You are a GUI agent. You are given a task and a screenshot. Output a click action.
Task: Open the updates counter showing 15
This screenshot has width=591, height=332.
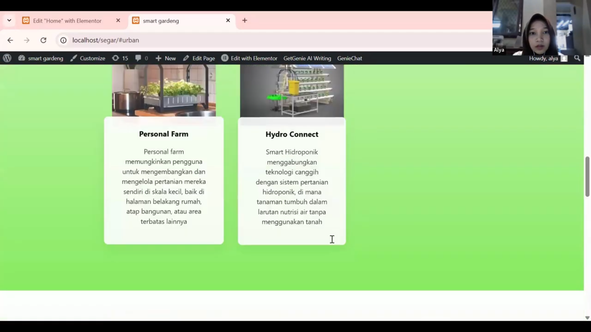tap(120, 58)
